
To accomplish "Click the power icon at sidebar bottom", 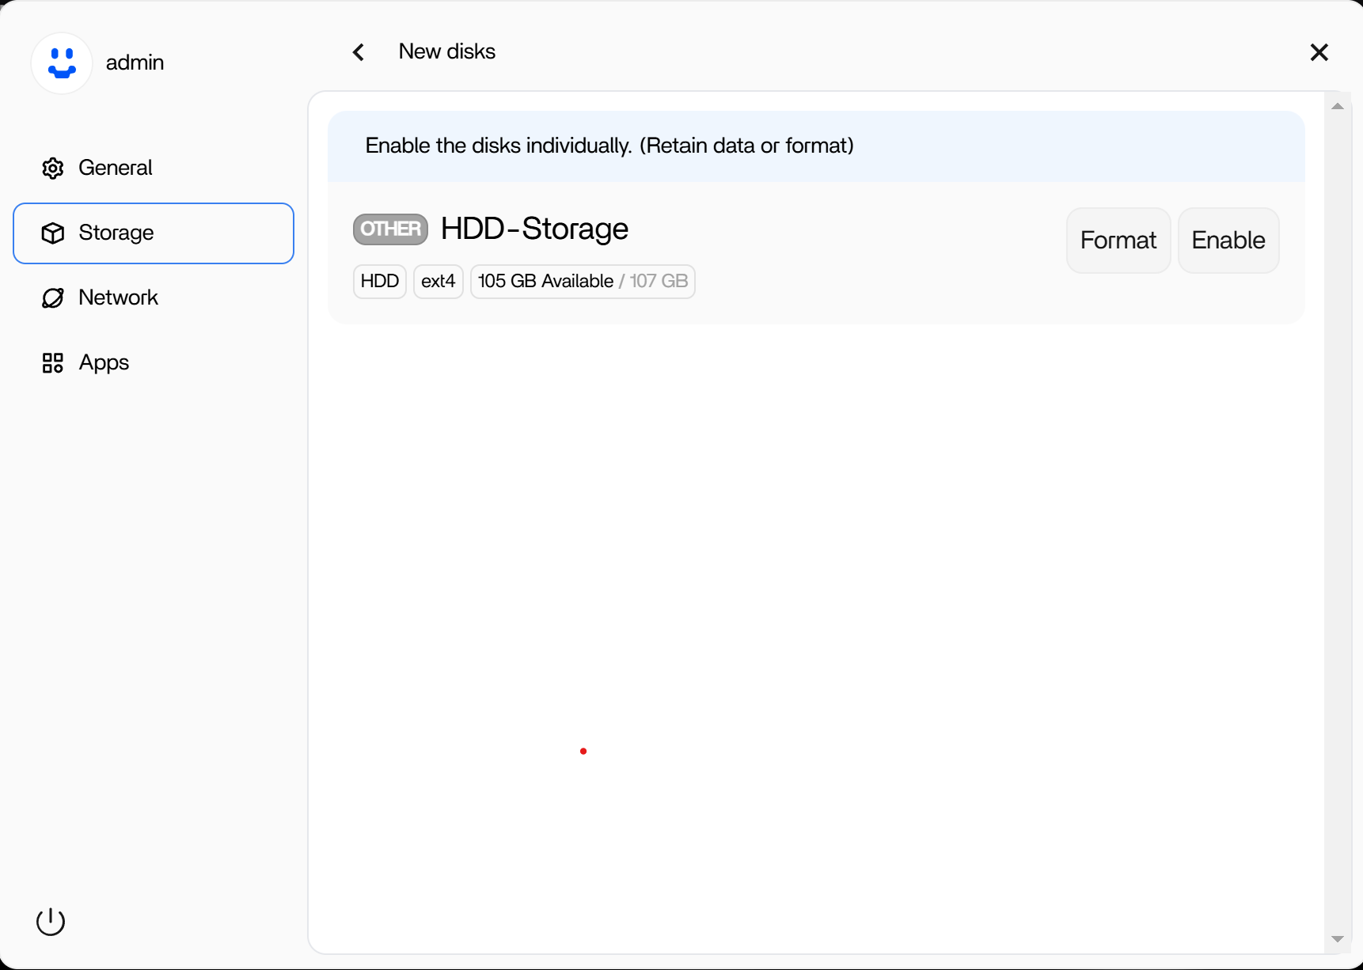I will [x=51, y=921].
